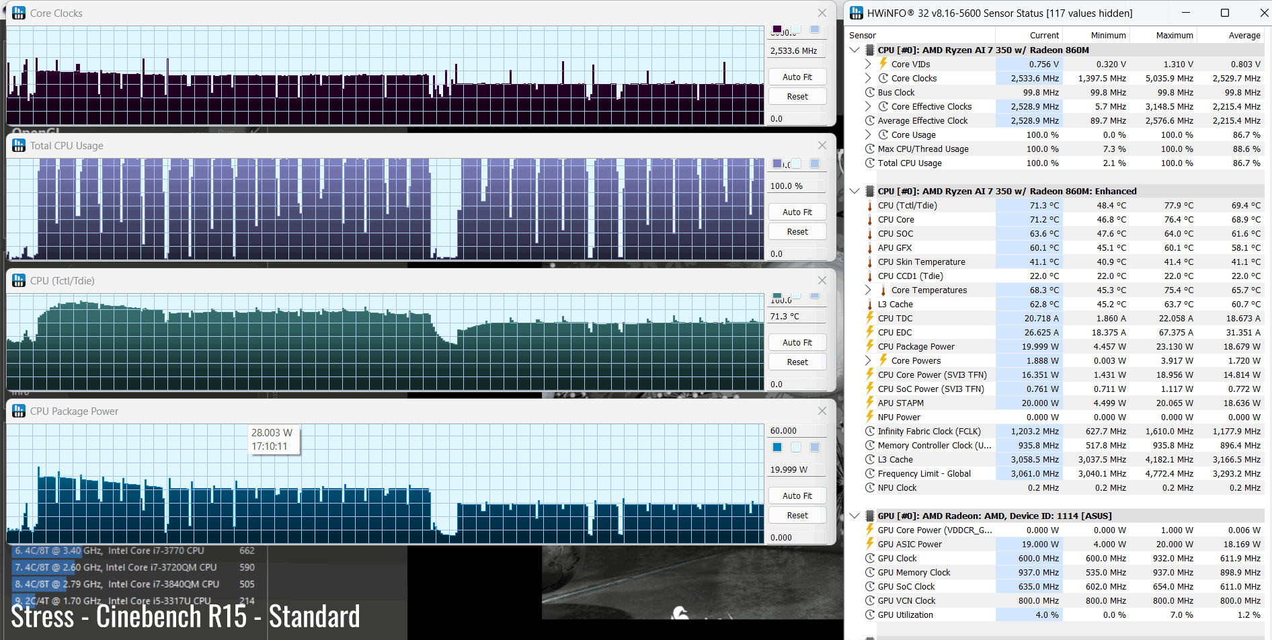This screenshot has width=1272, height=640.
Task: Click the thermometer icon next to APU GFX
Action: click(x=870, y=247)
